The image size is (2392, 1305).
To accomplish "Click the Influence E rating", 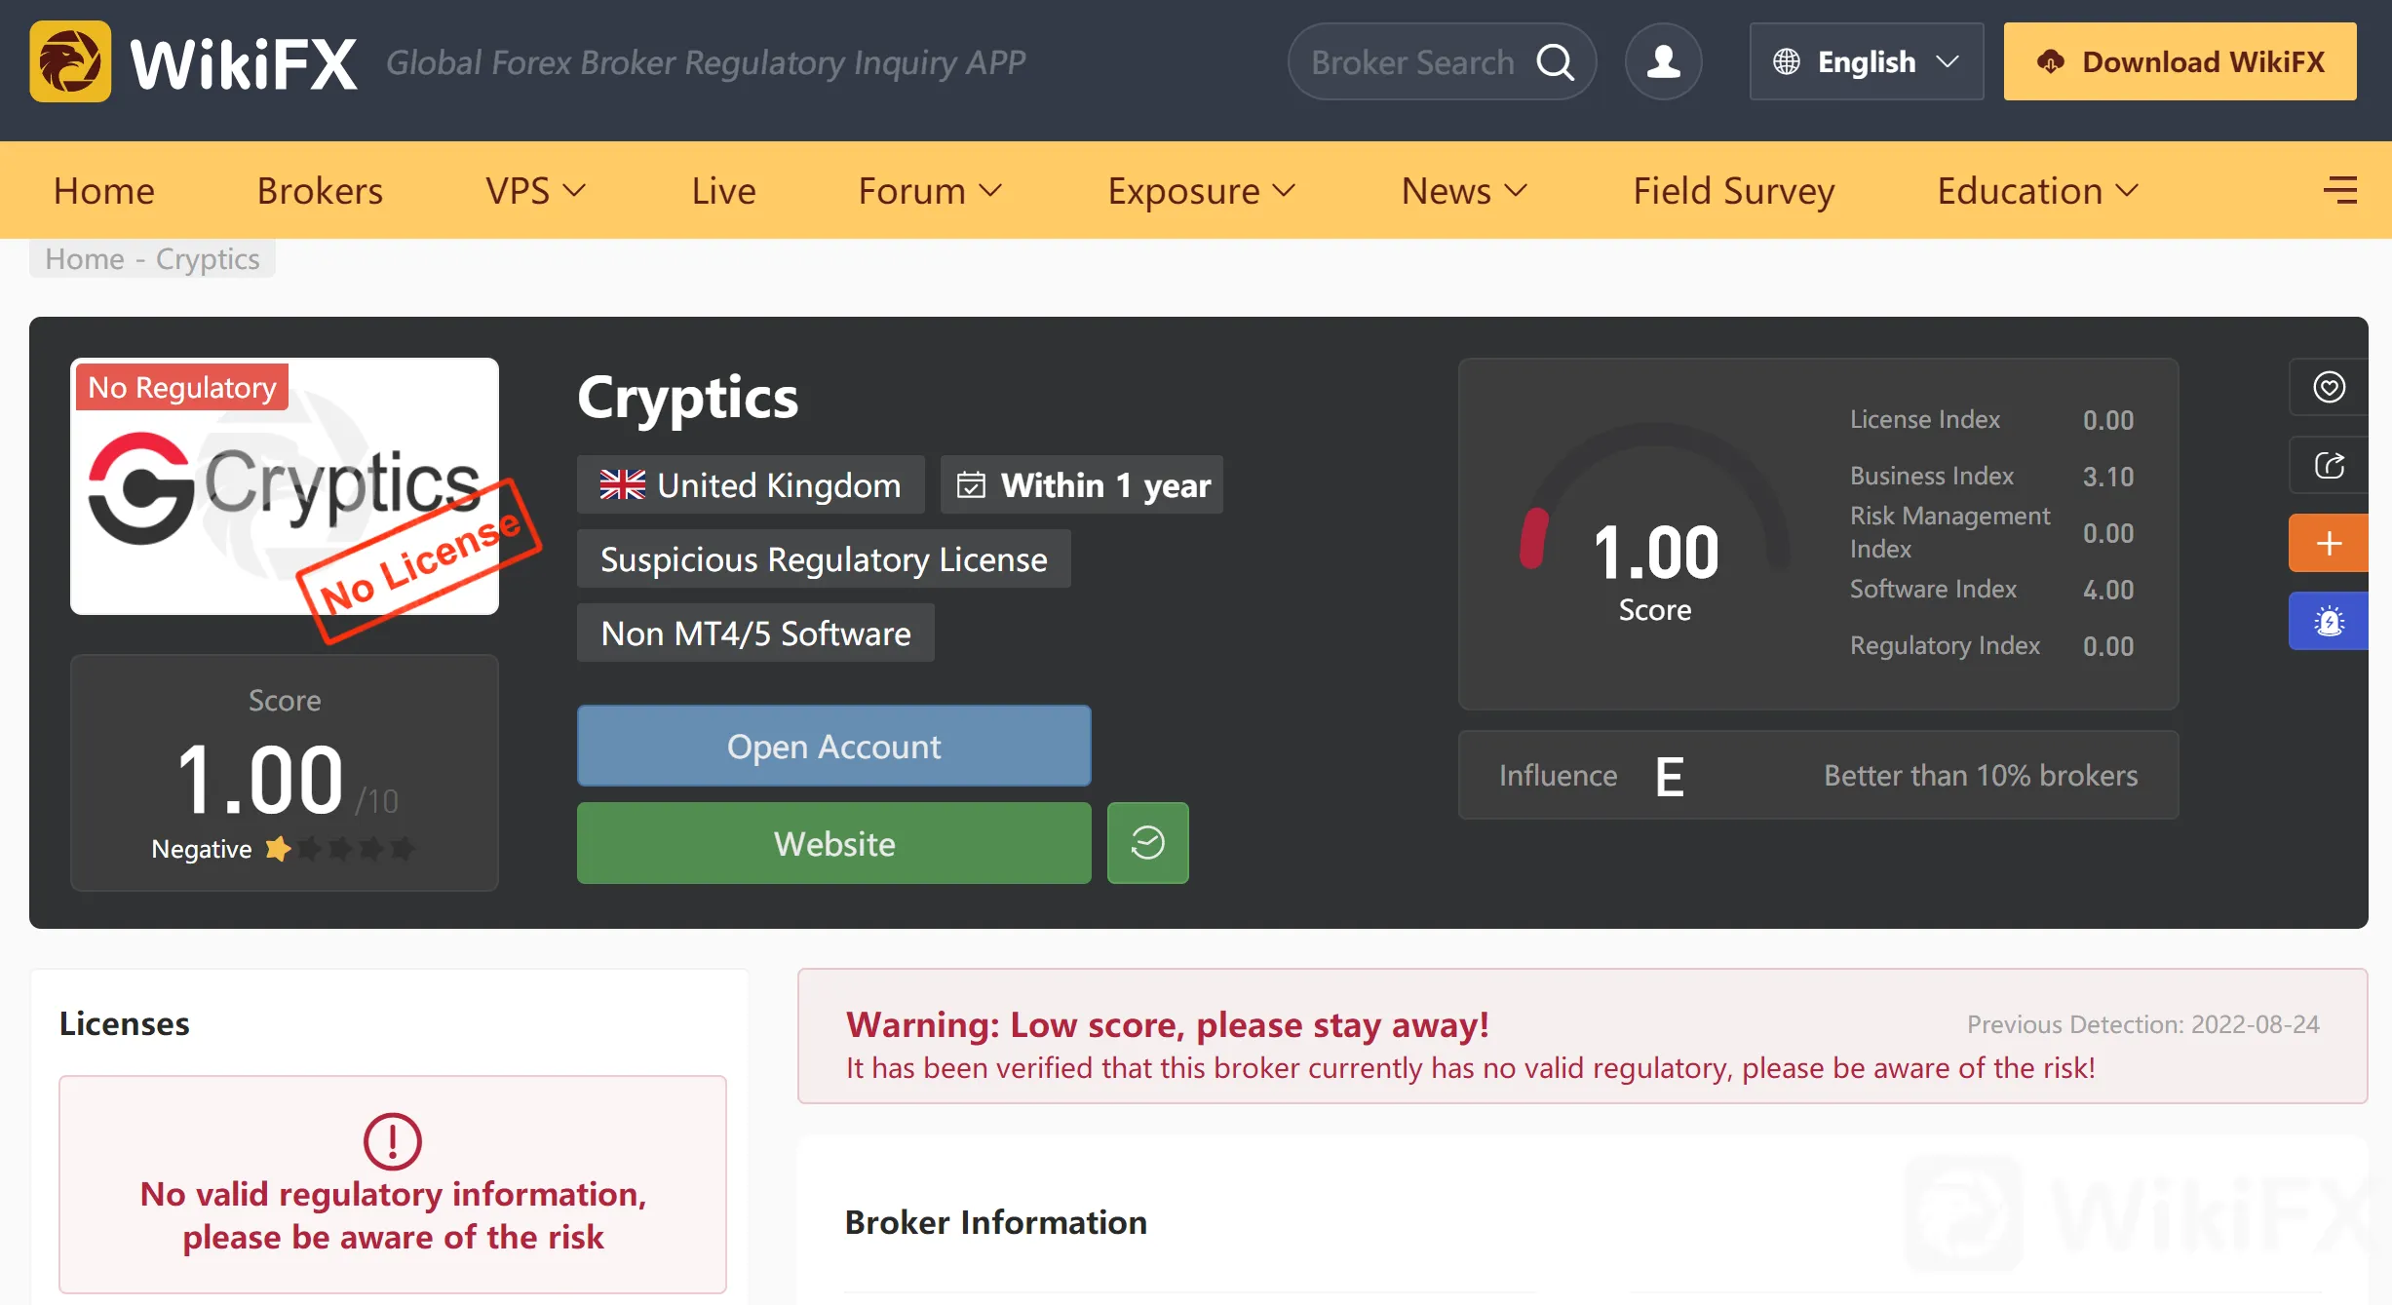I will [x=1669, y=777].
